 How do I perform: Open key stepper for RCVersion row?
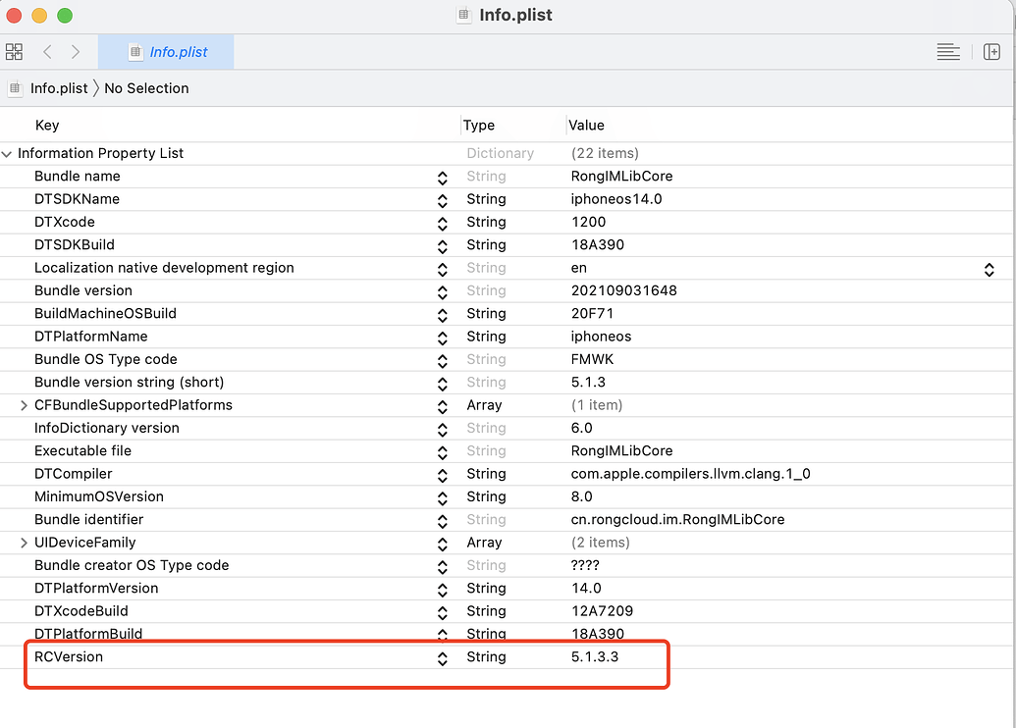point(443,658)
